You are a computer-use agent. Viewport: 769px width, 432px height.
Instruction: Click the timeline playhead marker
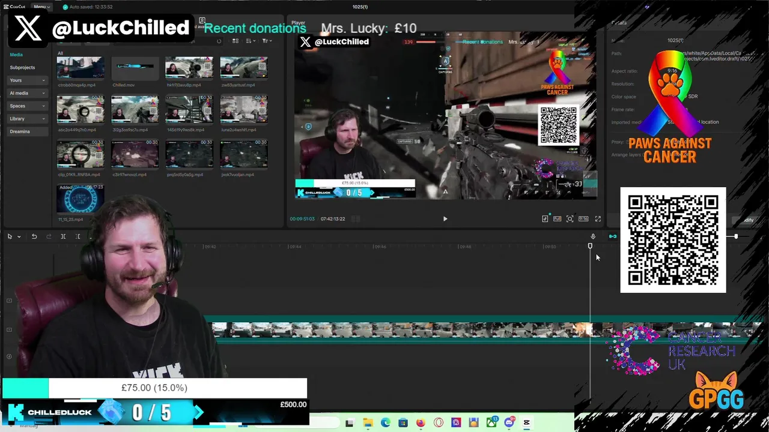click(590, 246)
